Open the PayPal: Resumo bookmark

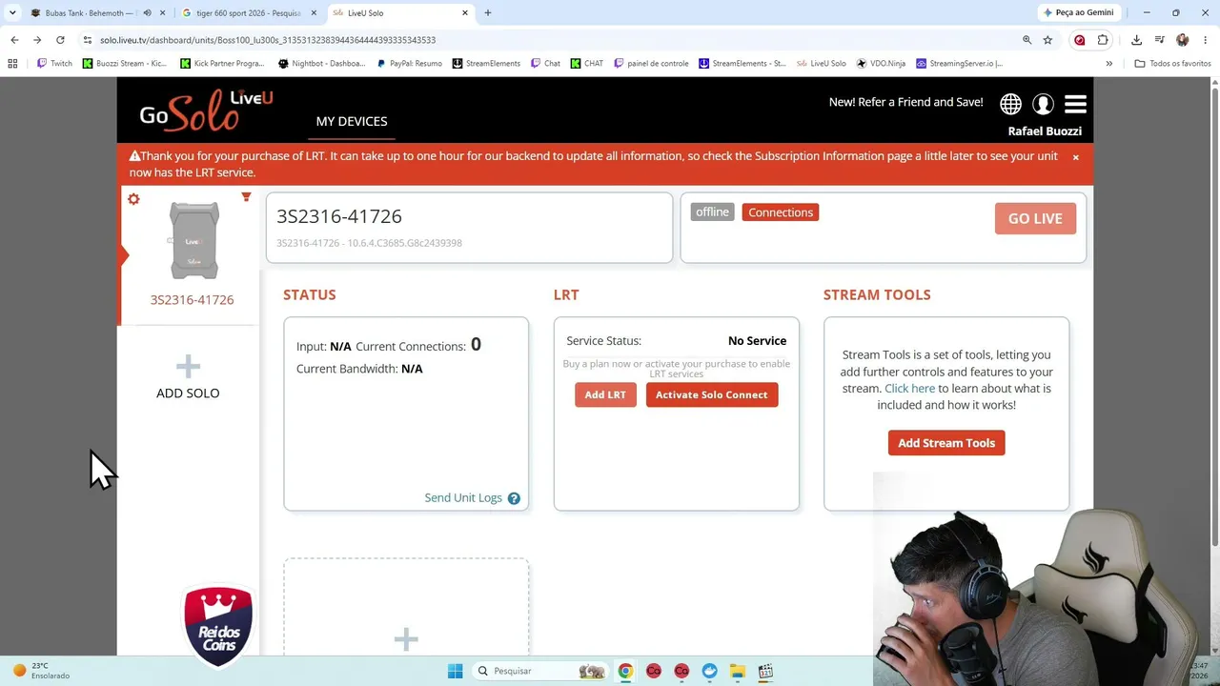409,64
